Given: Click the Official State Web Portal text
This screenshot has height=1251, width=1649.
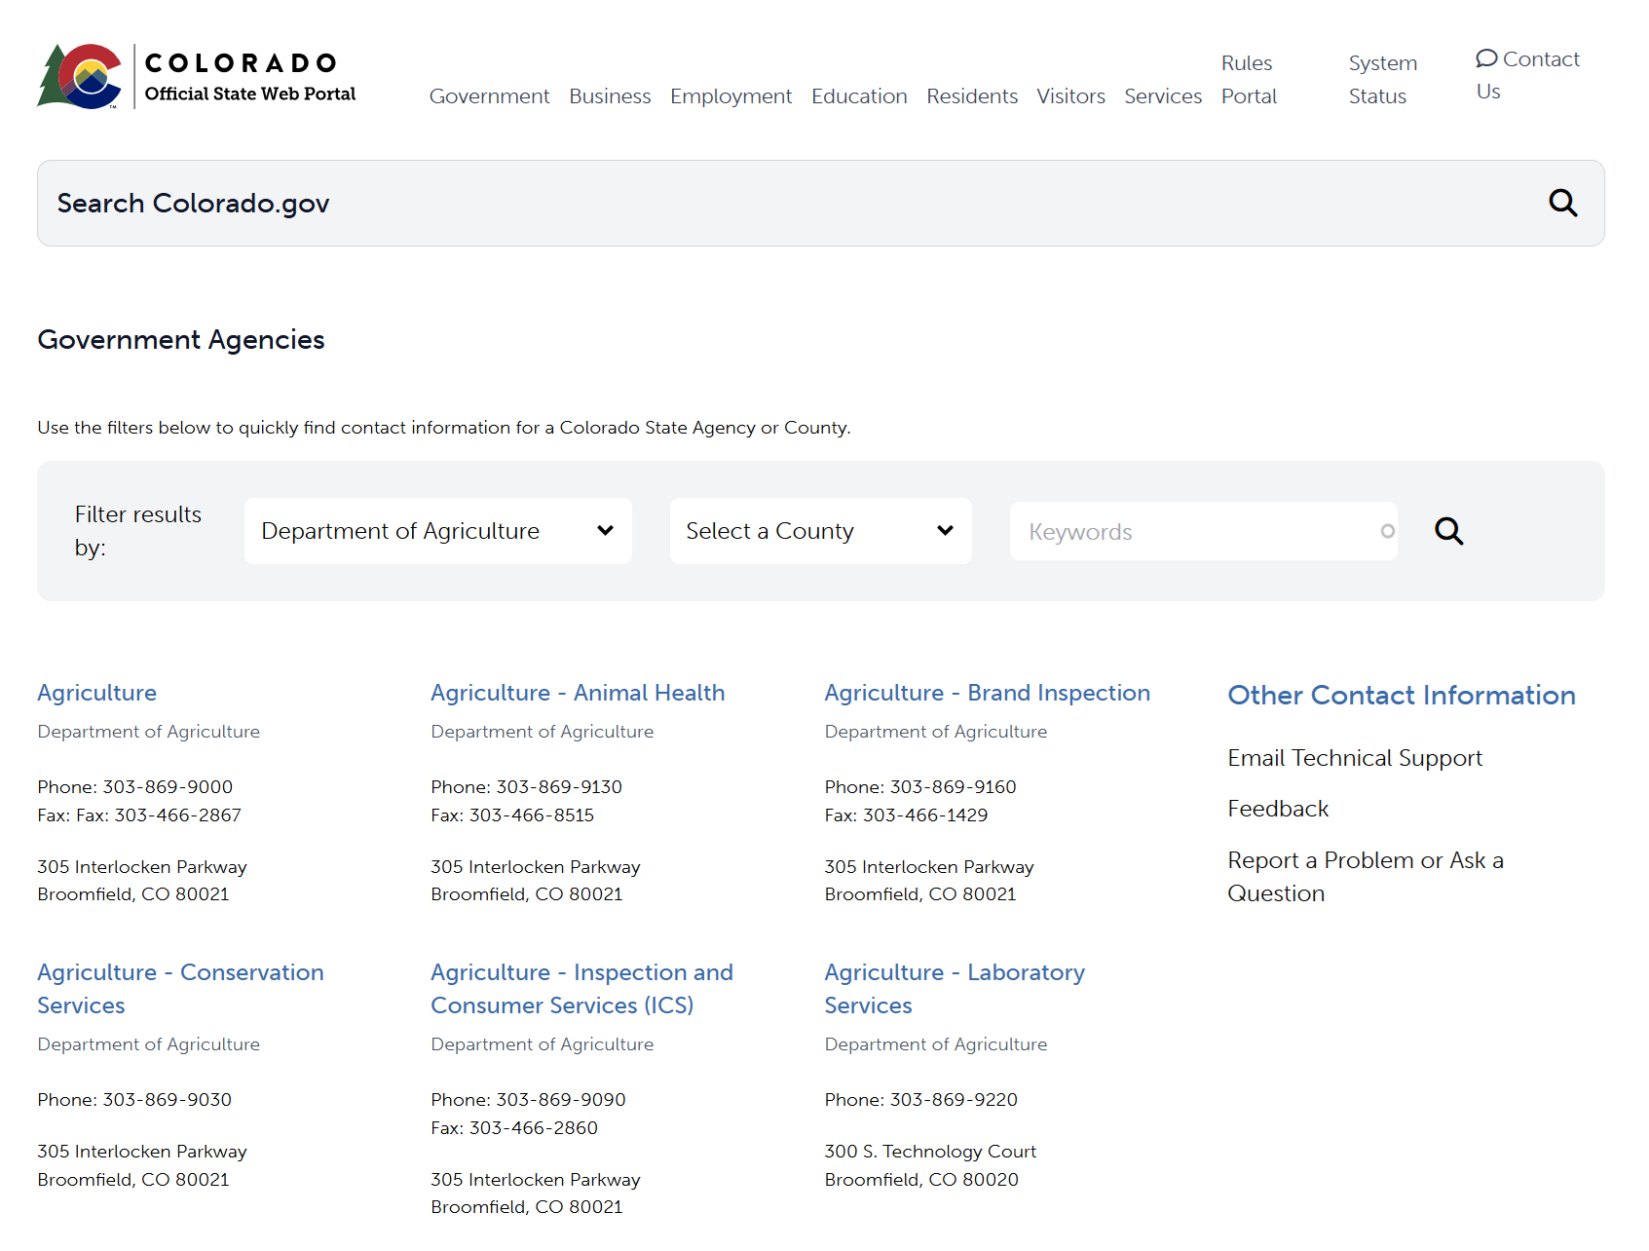Looking at the screenshot, I should point(250,94).
